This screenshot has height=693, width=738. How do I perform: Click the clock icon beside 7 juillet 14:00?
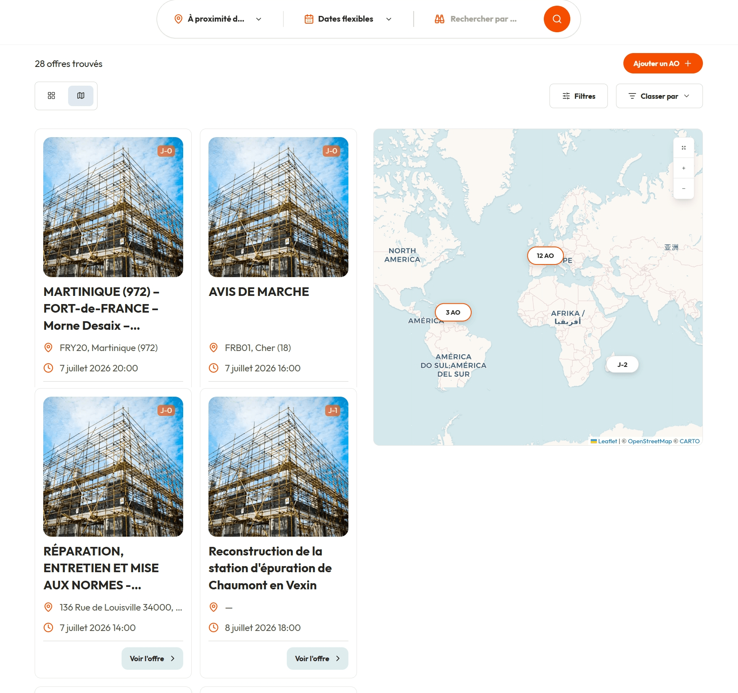(x=48, y=628)
